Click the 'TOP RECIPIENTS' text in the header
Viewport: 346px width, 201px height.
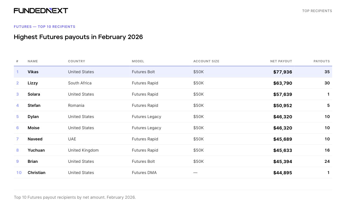coord(317,11)
